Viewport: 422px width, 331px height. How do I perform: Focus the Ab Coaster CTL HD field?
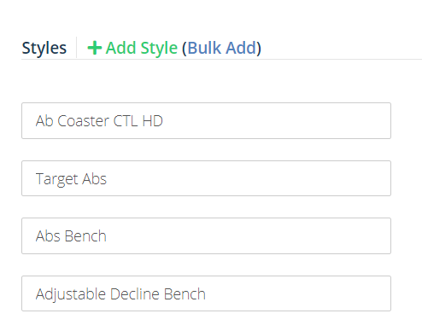click(206, 121)
